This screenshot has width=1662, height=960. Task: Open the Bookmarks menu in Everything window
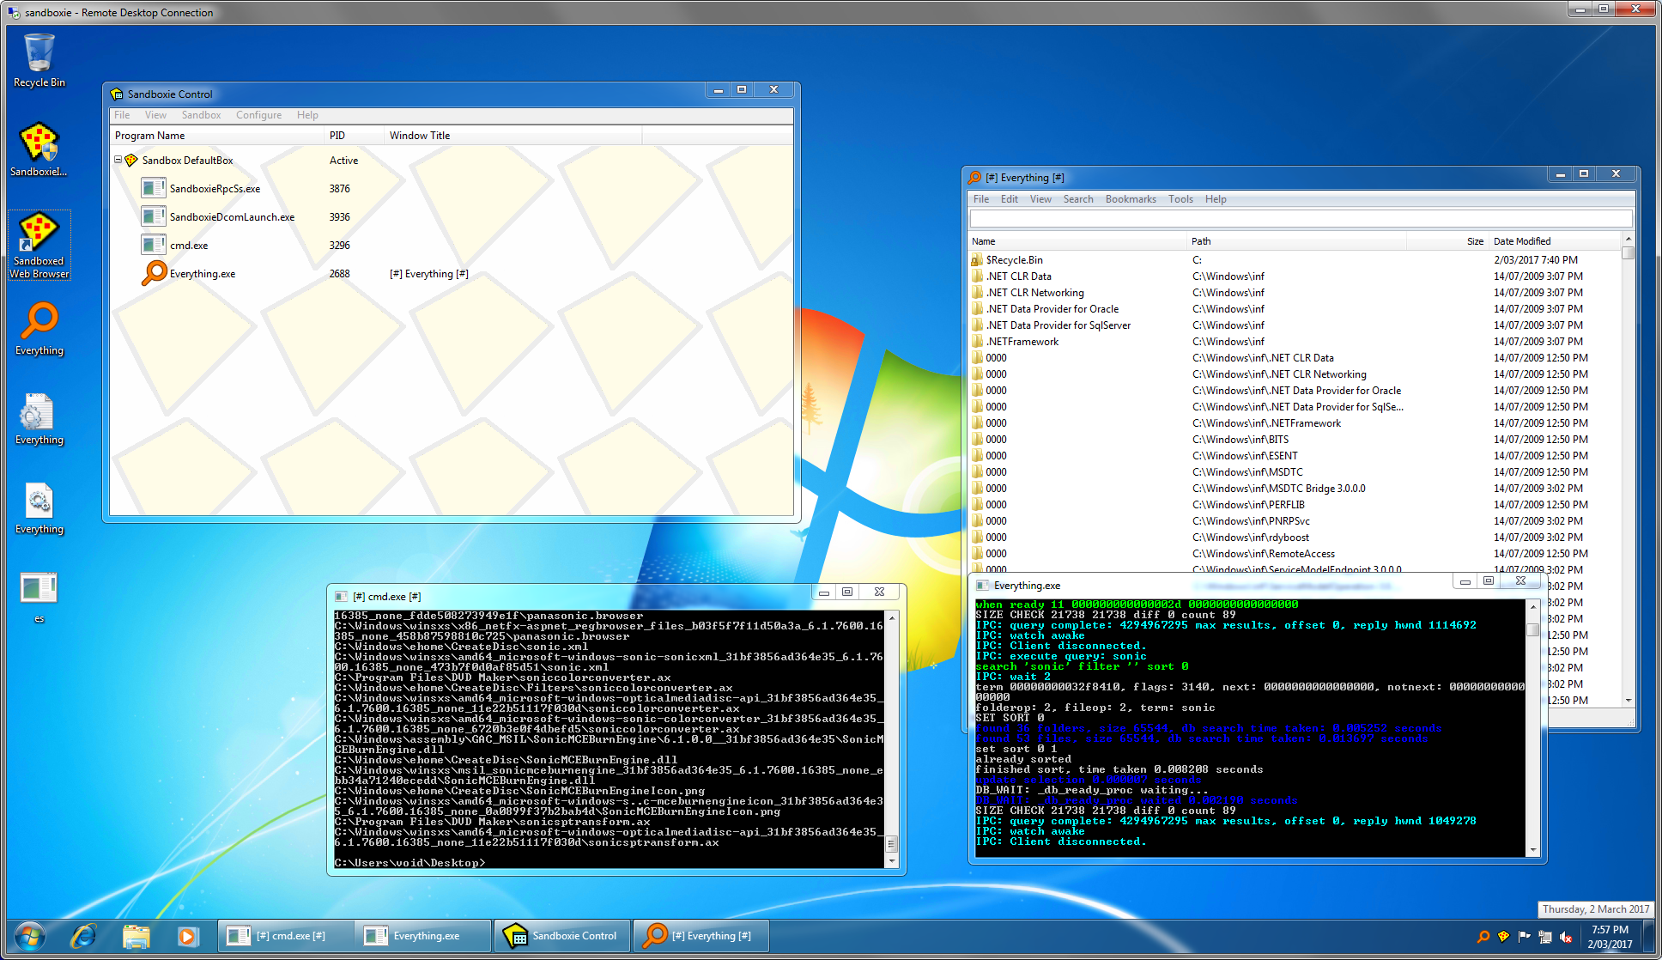click(1131, 199)
